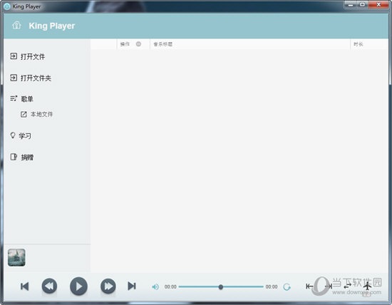
Task: Choose 打开文件夹 in the sidebar
Action: point(36,78)
